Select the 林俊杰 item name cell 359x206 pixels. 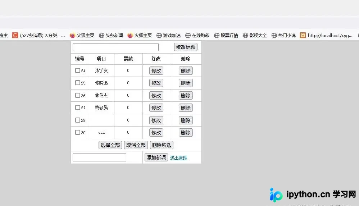pos(101,95)
